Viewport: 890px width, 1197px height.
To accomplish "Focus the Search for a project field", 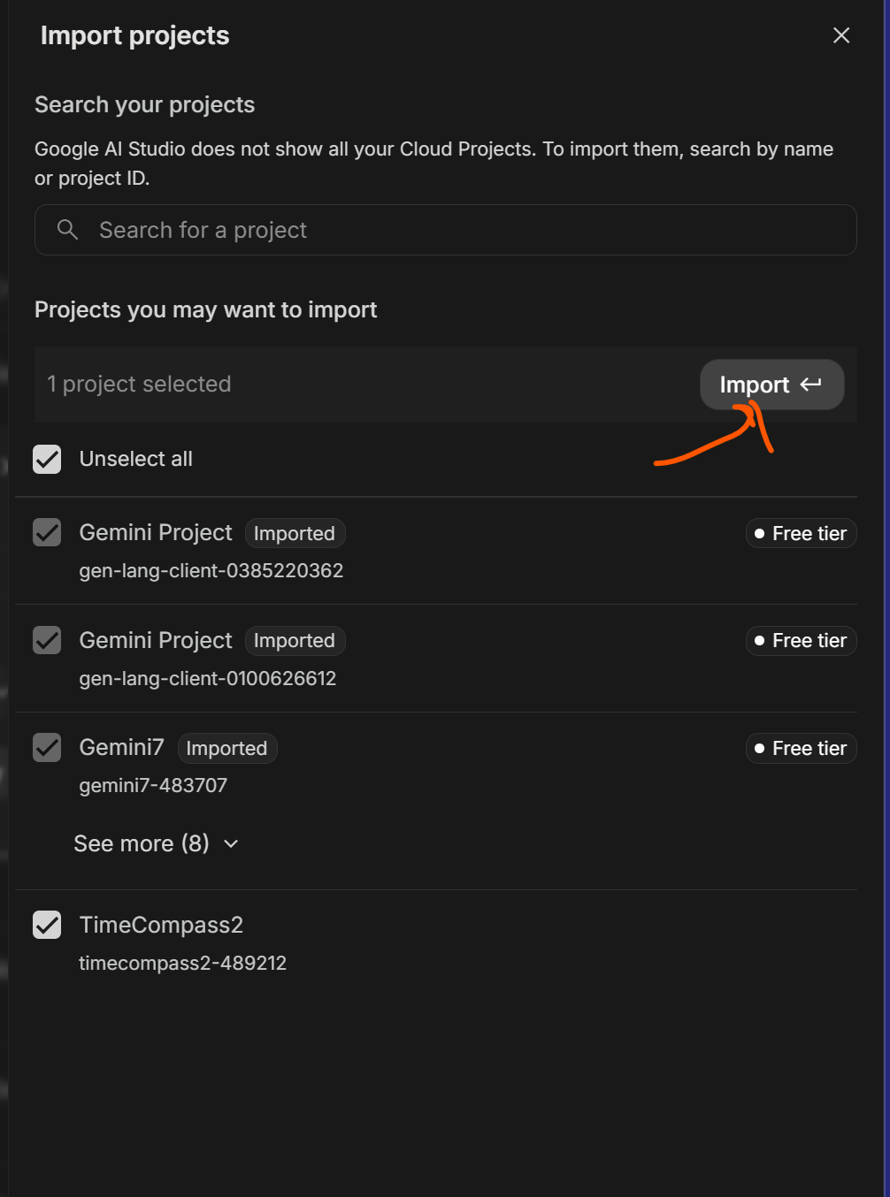I will (x=460, y=230).
